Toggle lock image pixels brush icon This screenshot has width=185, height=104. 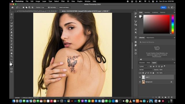[146, 73]
